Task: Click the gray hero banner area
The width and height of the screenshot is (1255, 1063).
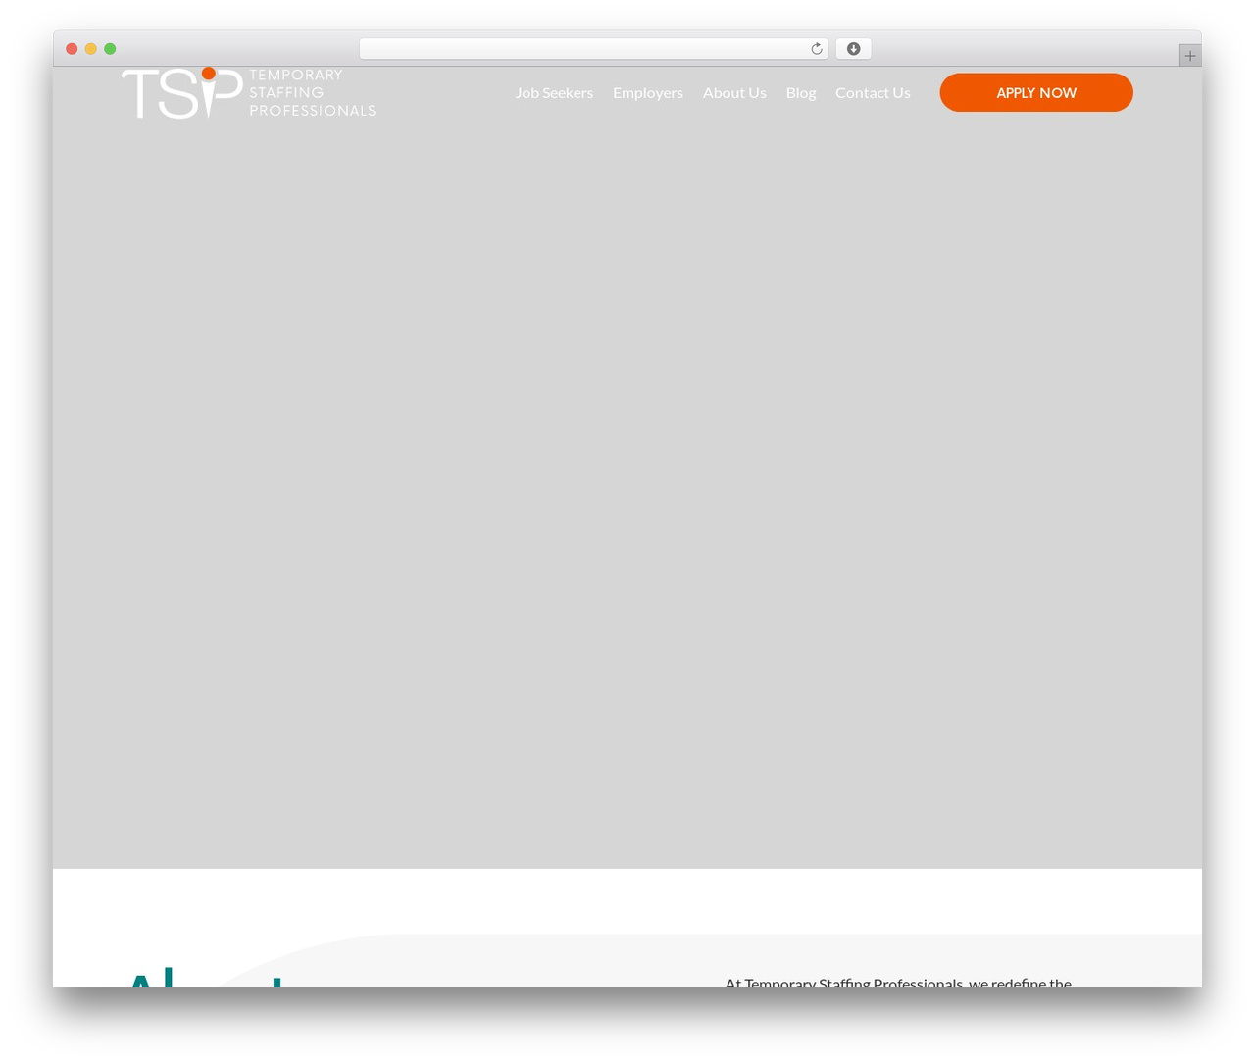Action: tap(627, 490)
